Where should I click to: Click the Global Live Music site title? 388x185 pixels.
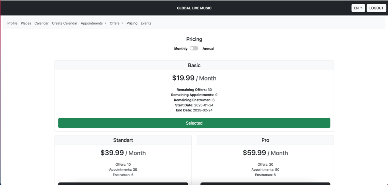[194, 8]
